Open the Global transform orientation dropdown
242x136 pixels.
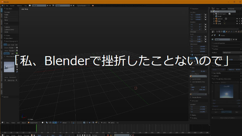pos(66,123)
